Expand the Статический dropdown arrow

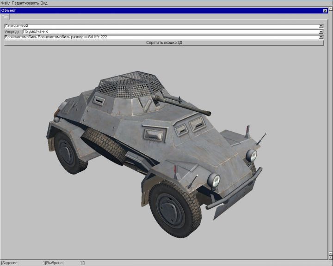(x=321, y=26)
